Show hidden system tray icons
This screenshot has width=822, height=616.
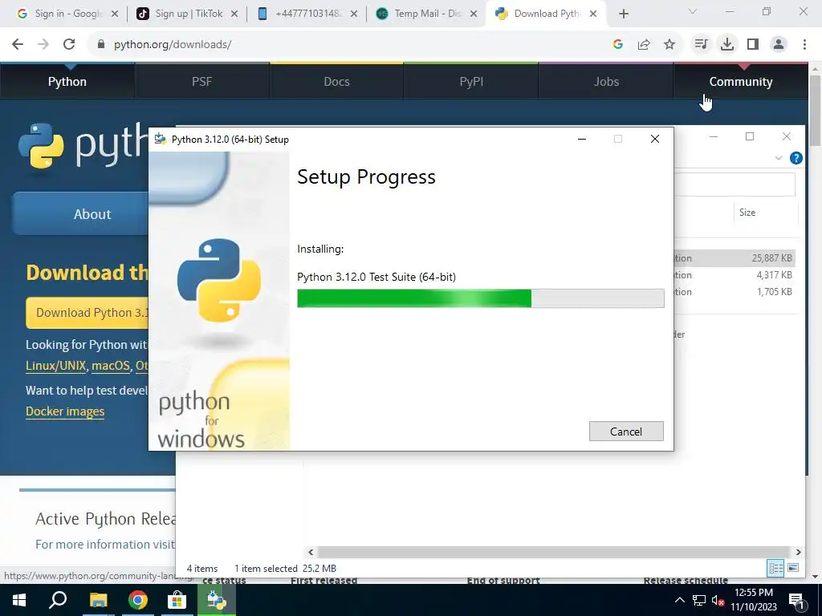click(x=679, y=600)
